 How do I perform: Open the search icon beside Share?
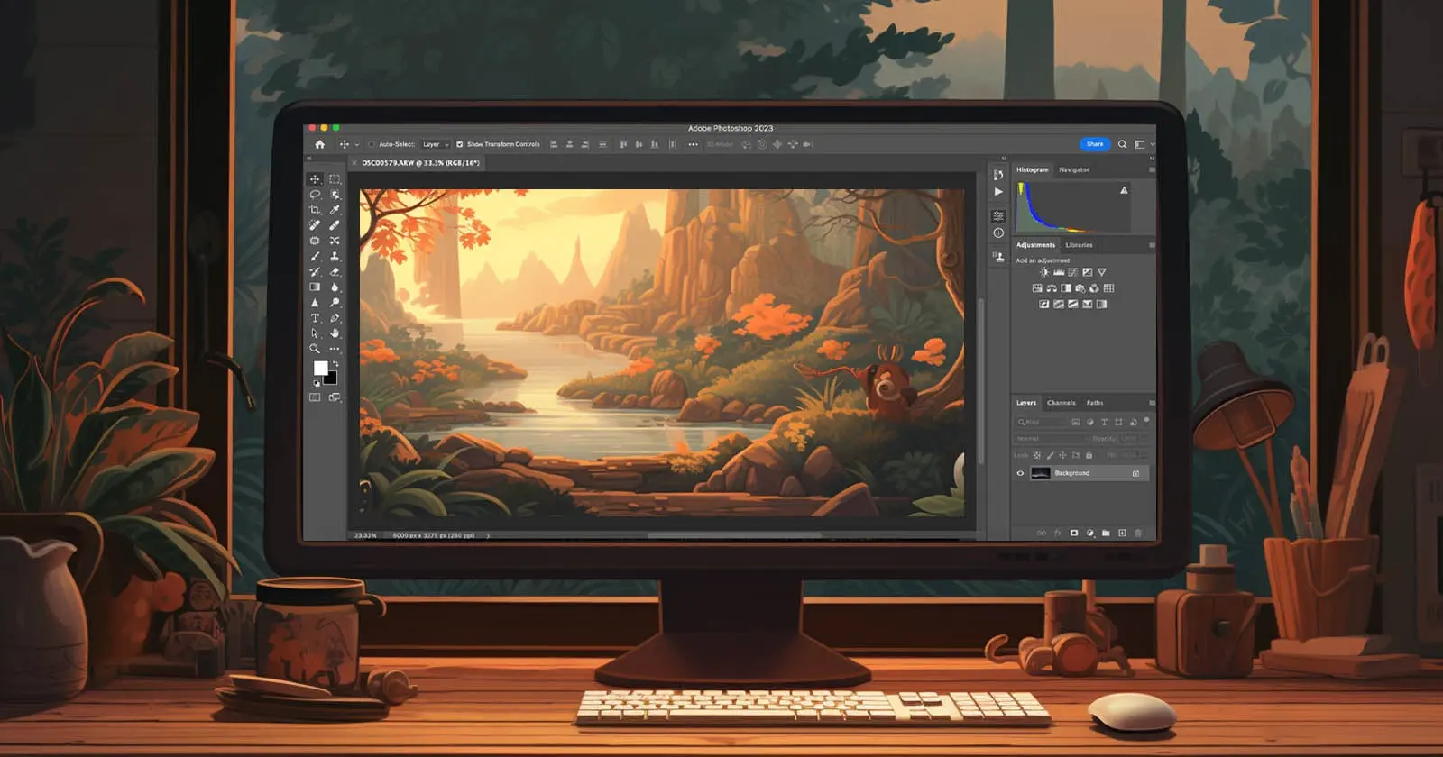pyautogui.click(x=1122, y=144)
